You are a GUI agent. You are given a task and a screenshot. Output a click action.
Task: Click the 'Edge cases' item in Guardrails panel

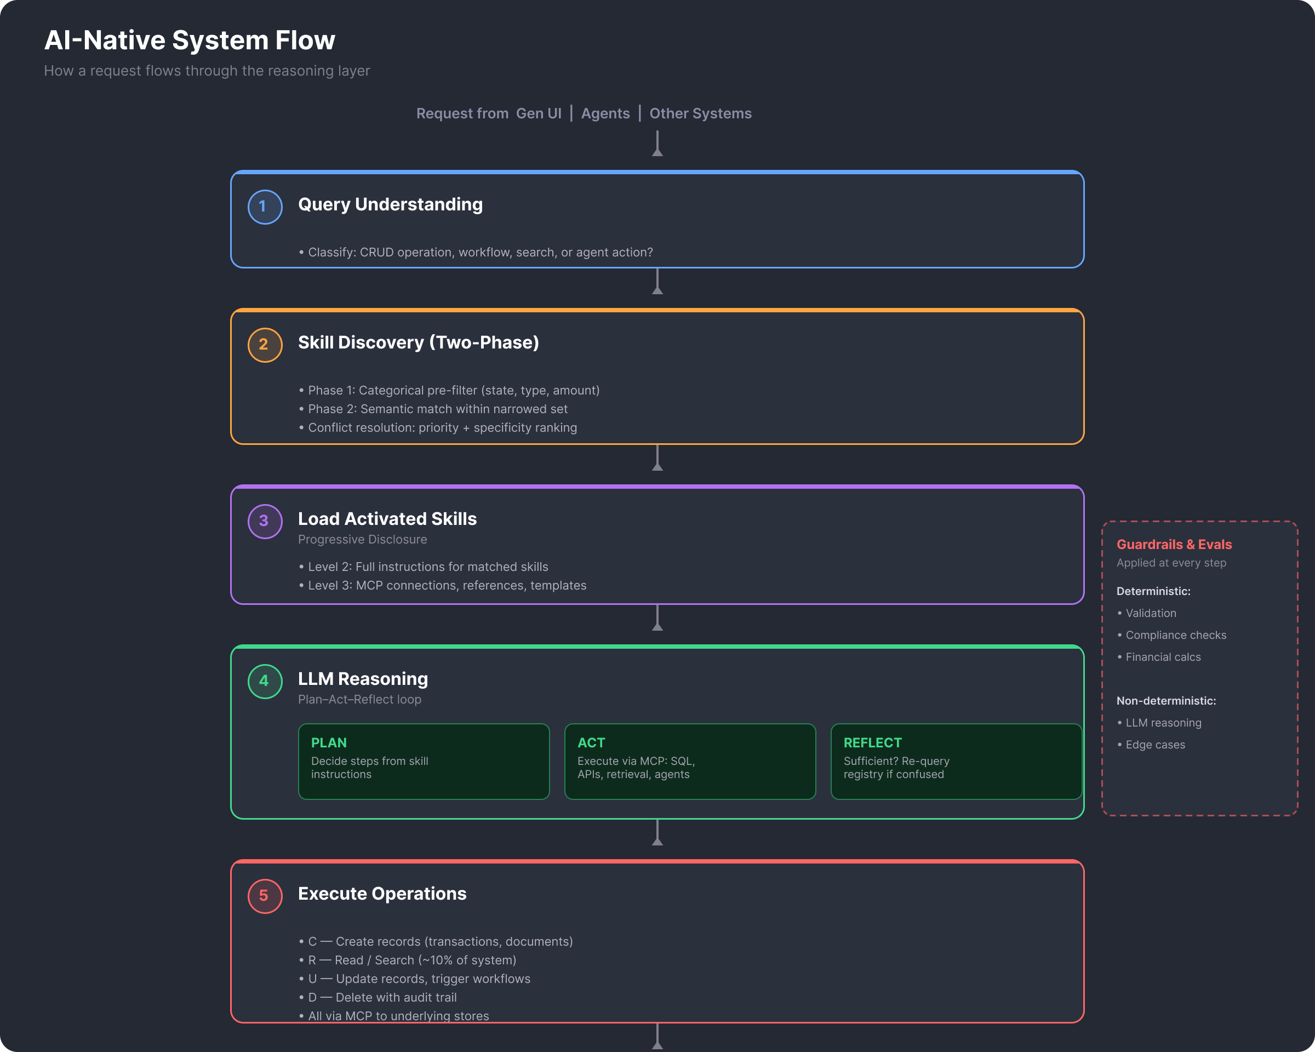coord(1151,745)
